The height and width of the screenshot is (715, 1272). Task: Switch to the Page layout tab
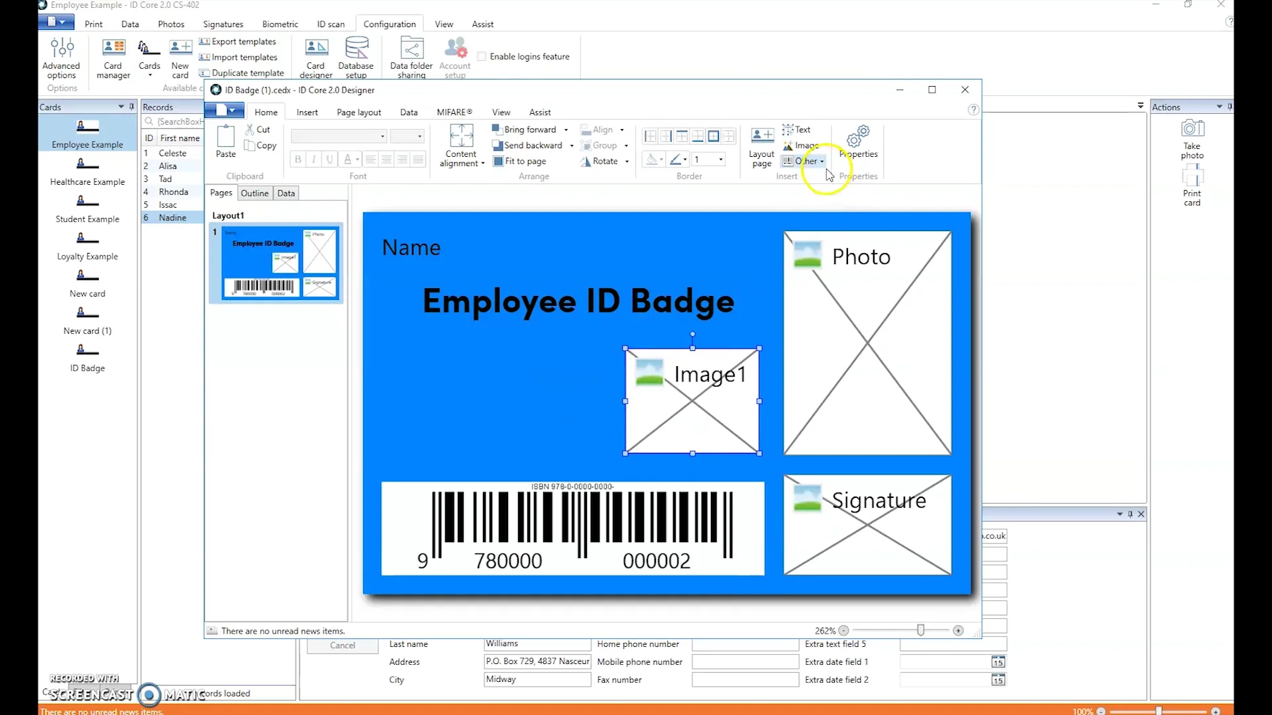[x=359, y=113]
